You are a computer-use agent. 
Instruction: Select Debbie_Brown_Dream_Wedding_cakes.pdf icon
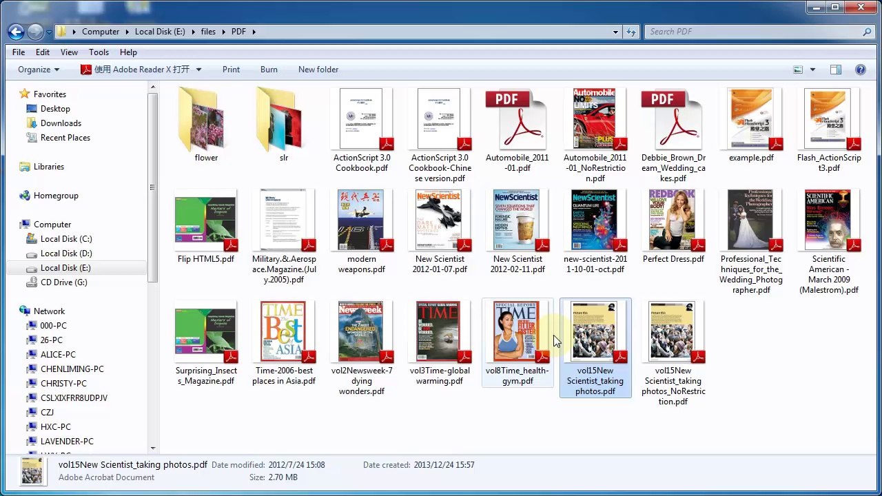[673, 119]
